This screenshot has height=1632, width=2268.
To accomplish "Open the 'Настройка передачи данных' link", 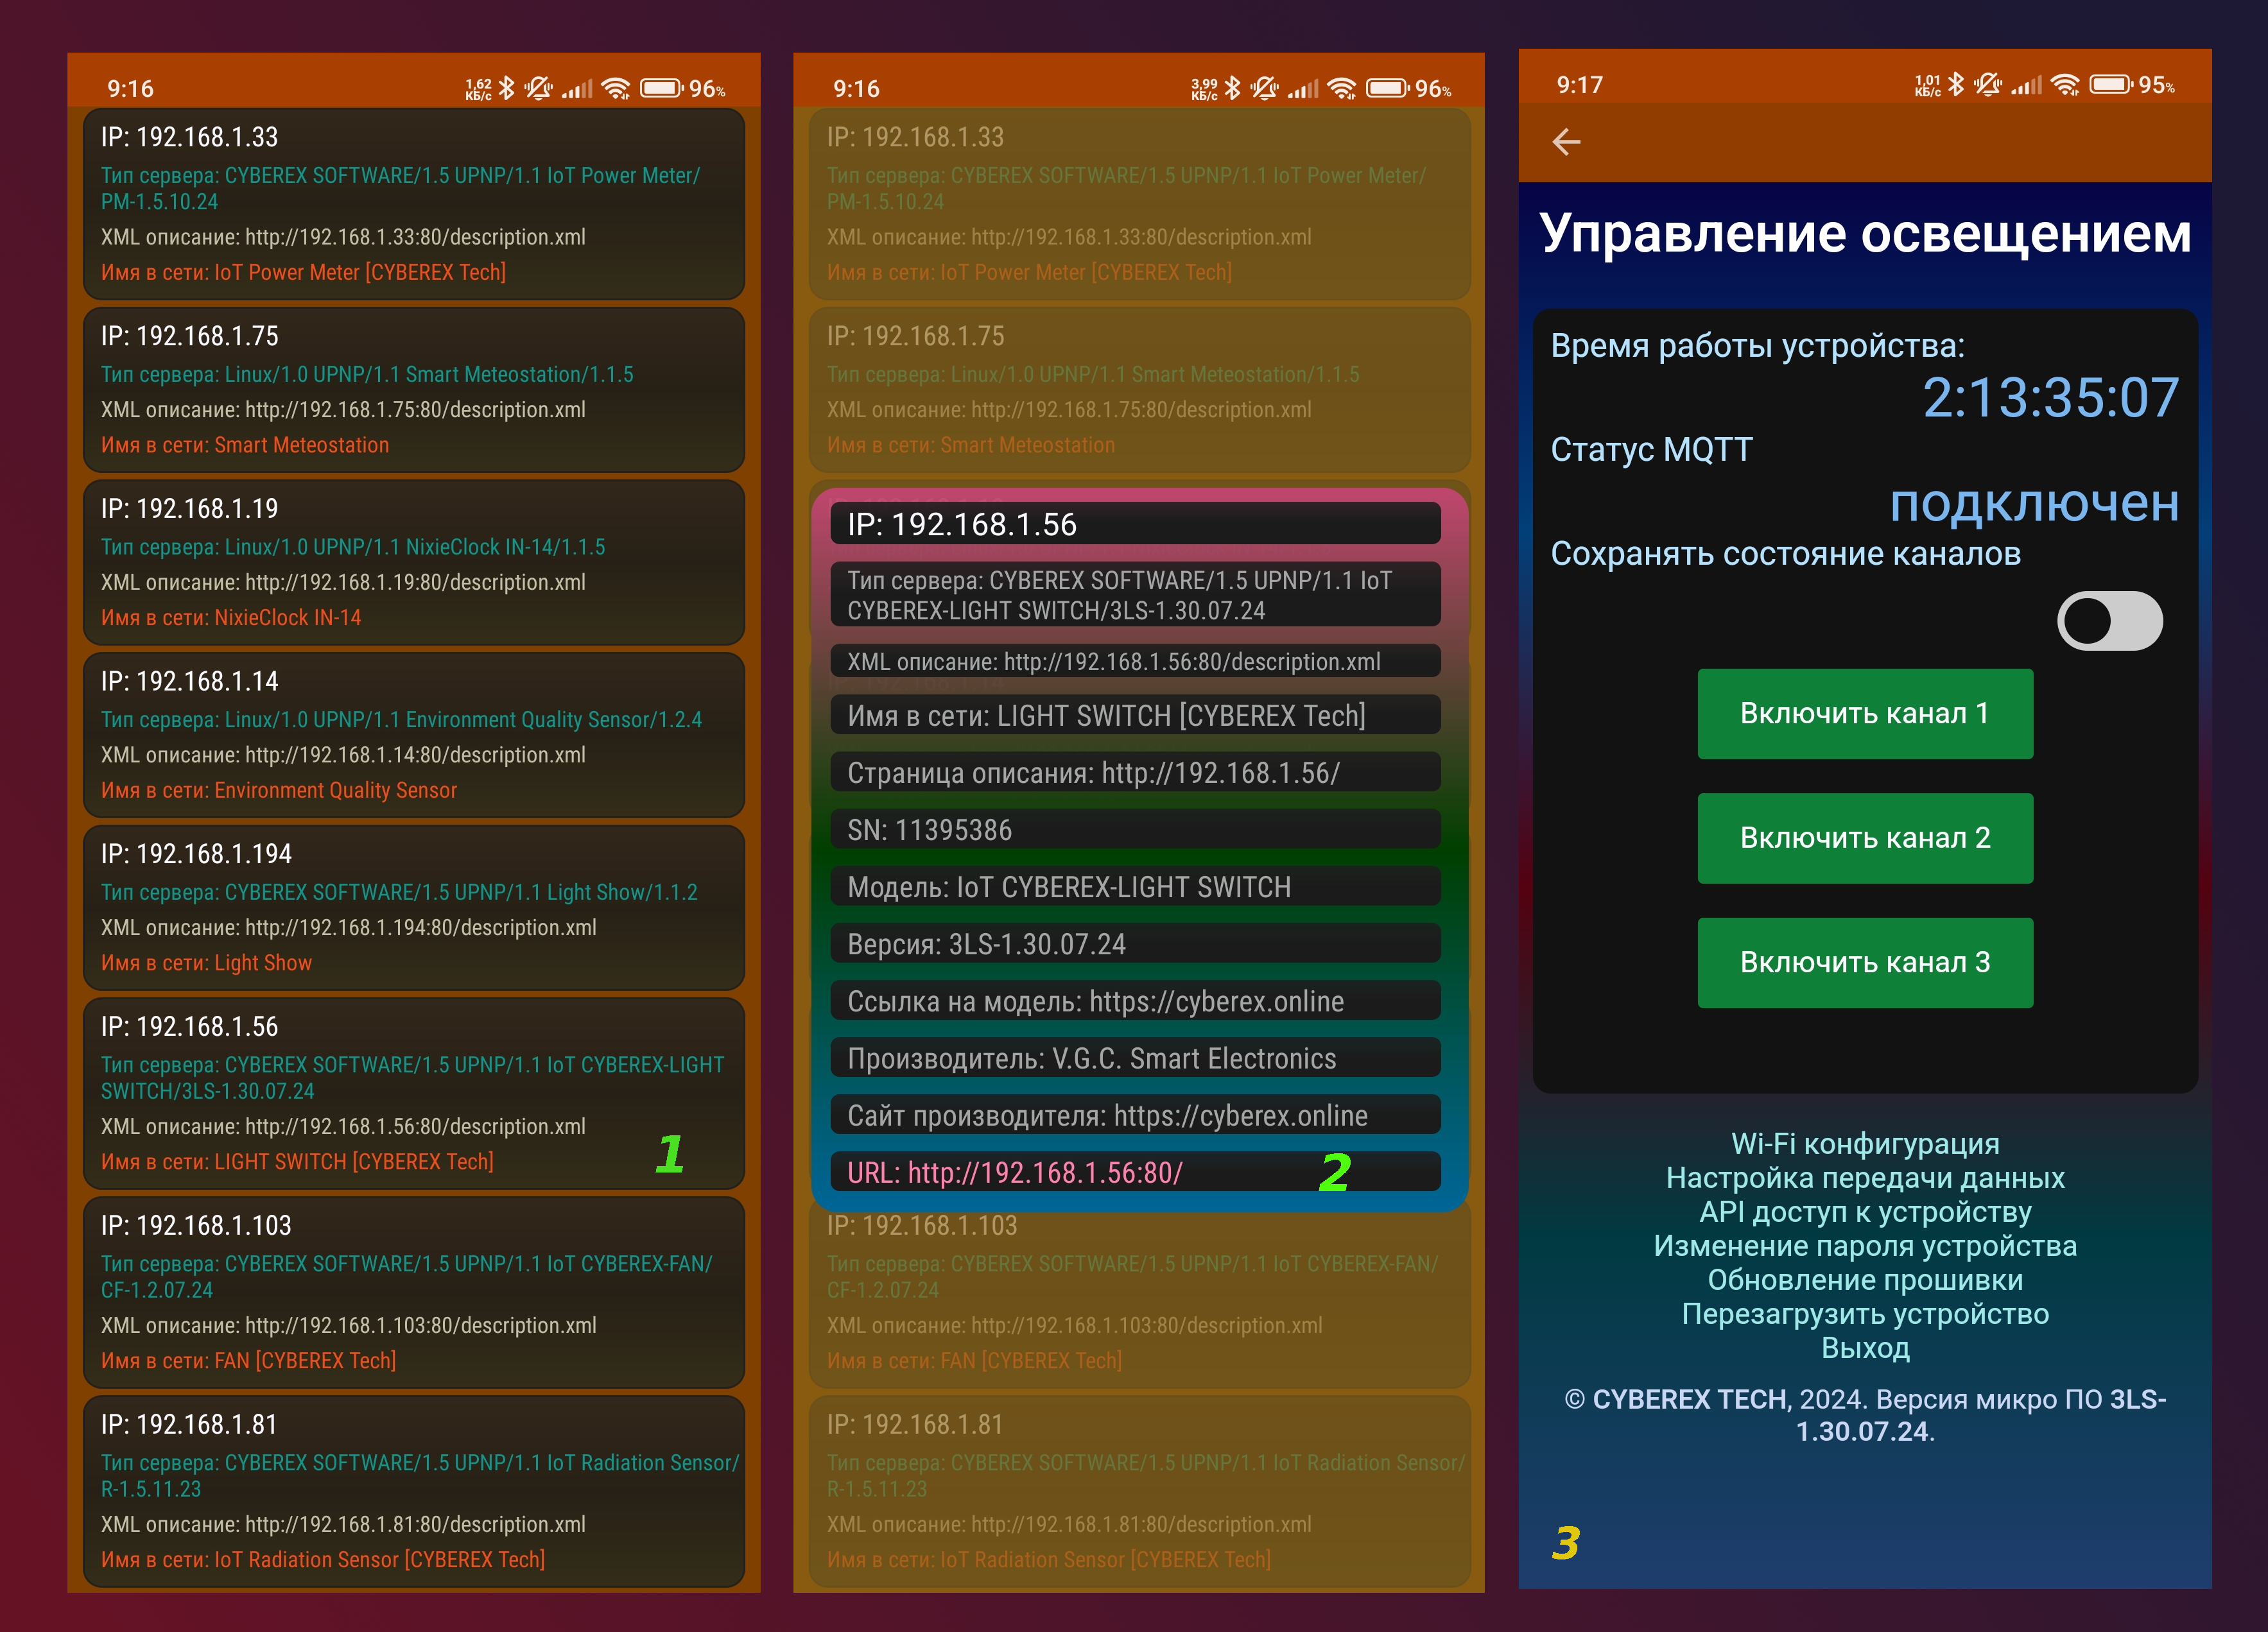I will [1865, 1178].
